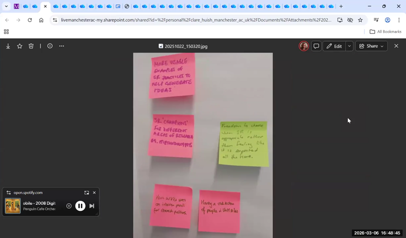Download the image with the download icon
The image size is (406, 238).
8,46
